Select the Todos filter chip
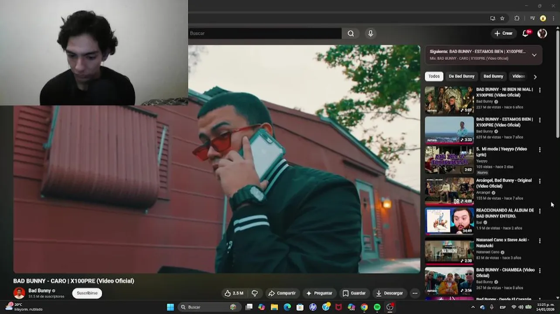This screenshot has width=560, height=314. click(x=434, y=76)
